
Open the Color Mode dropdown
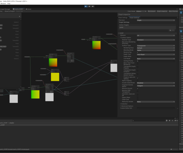pyautogui.click(x=141, y=11)
